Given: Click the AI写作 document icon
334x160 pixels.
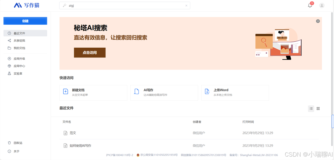Looking at the screenshot, I should pyautogui.click(x=136, y=91).
